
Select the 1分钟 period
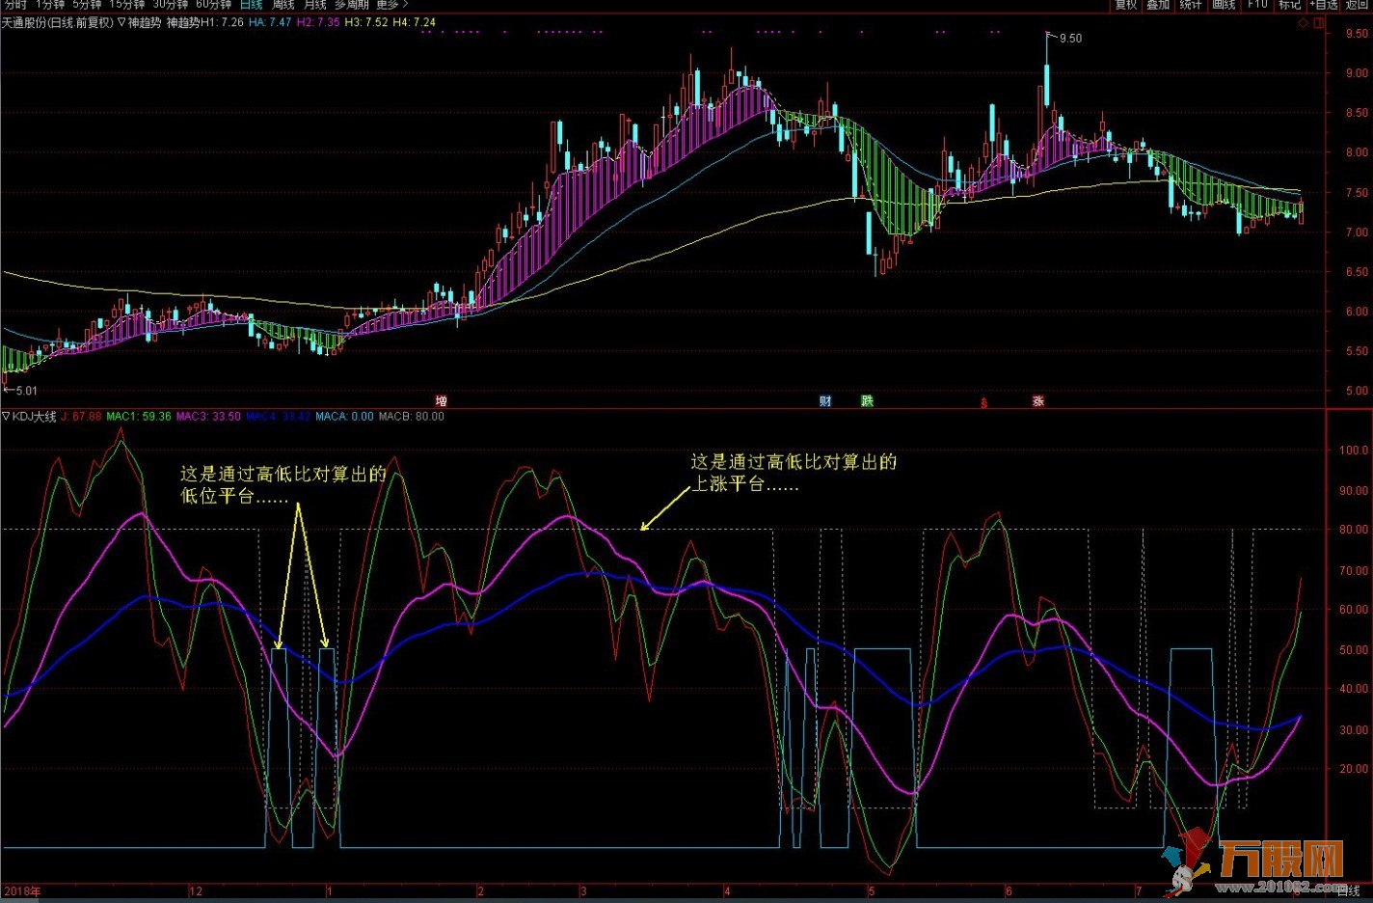click(x=50, y=5)
